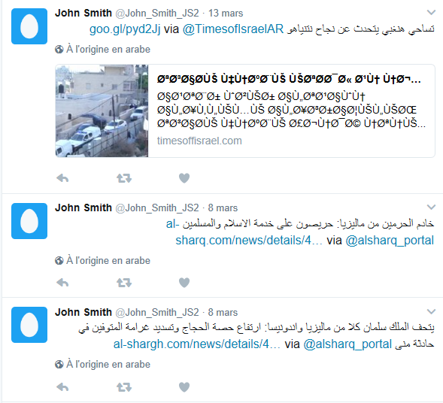Like the al-sharq.com tweet
Viewport: 443px width, 403px height.
pos(184,282)
